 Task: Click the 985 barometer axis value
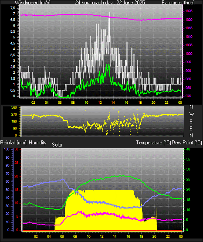tap(188, 79)
